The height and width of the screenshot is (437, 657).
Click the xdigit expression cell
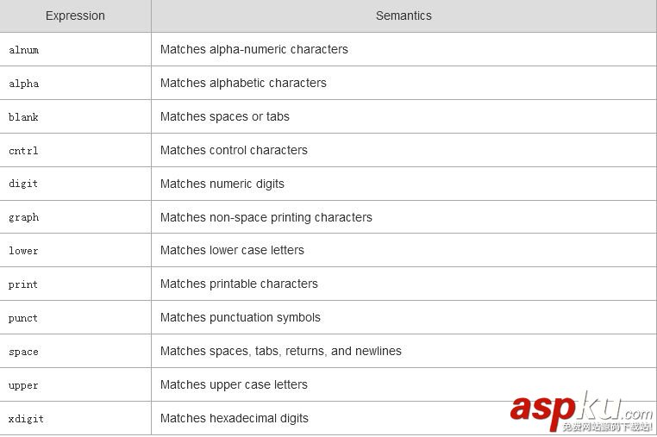(27, 419)
